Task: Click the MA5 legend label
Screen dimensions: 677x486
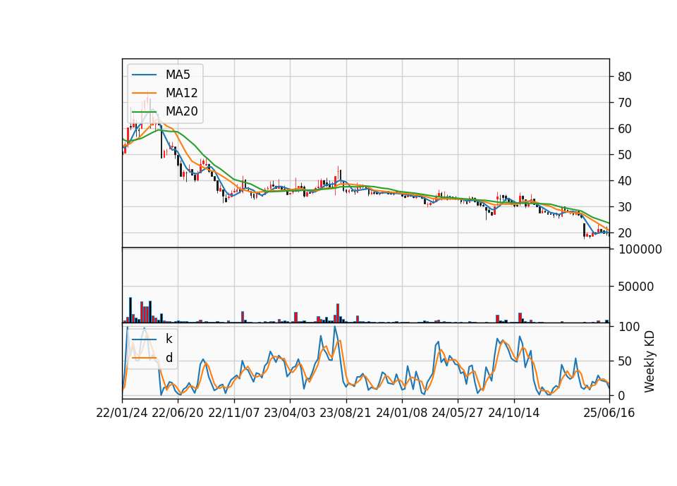Action: click(178, 75)
